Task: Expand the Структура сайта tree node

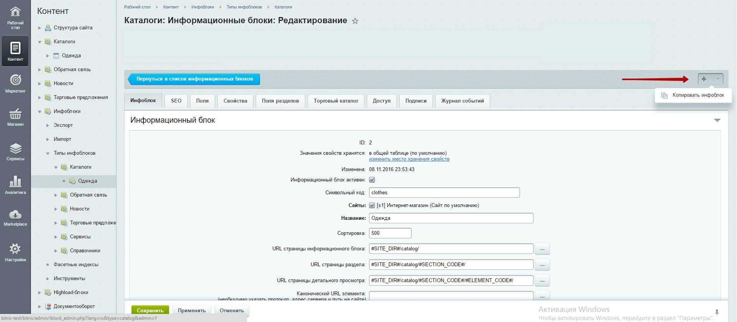Action: pyautogui.click(x=39, y=28)
